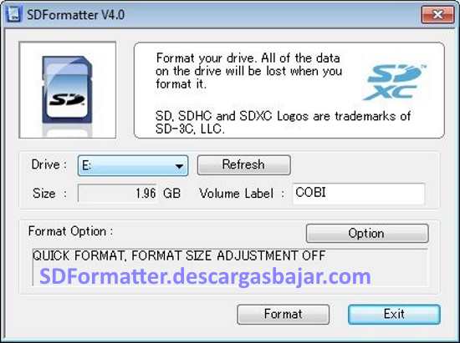Open the Drive dropdown showing E:
The image size is (460, 343).
point(133,165)
